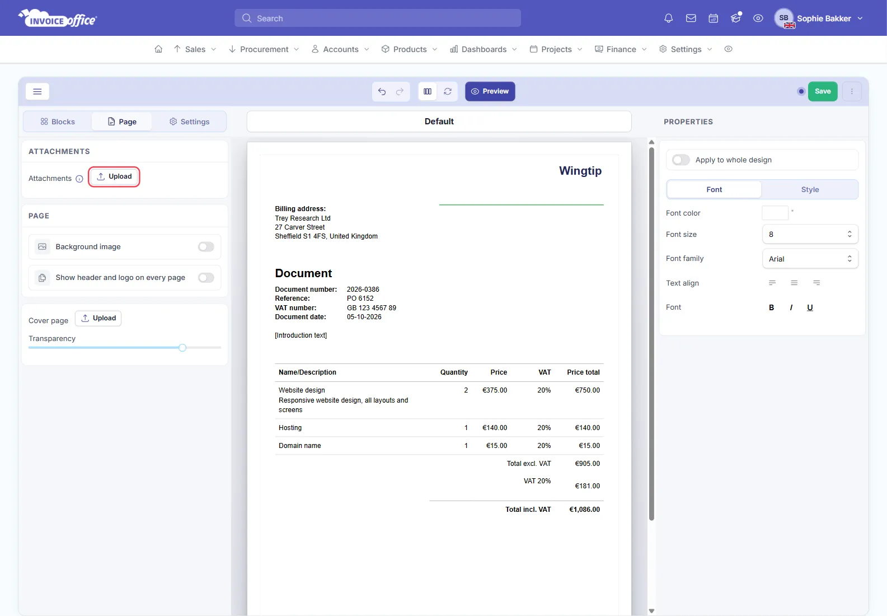Select the Style properties tab
Viewport: 887px width, 616px height.
tap(810, 189)
